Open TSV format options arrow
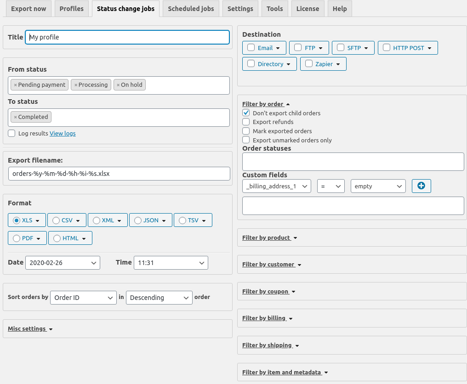This screenshot has width=467, height=384. click(x=204, y=221)
